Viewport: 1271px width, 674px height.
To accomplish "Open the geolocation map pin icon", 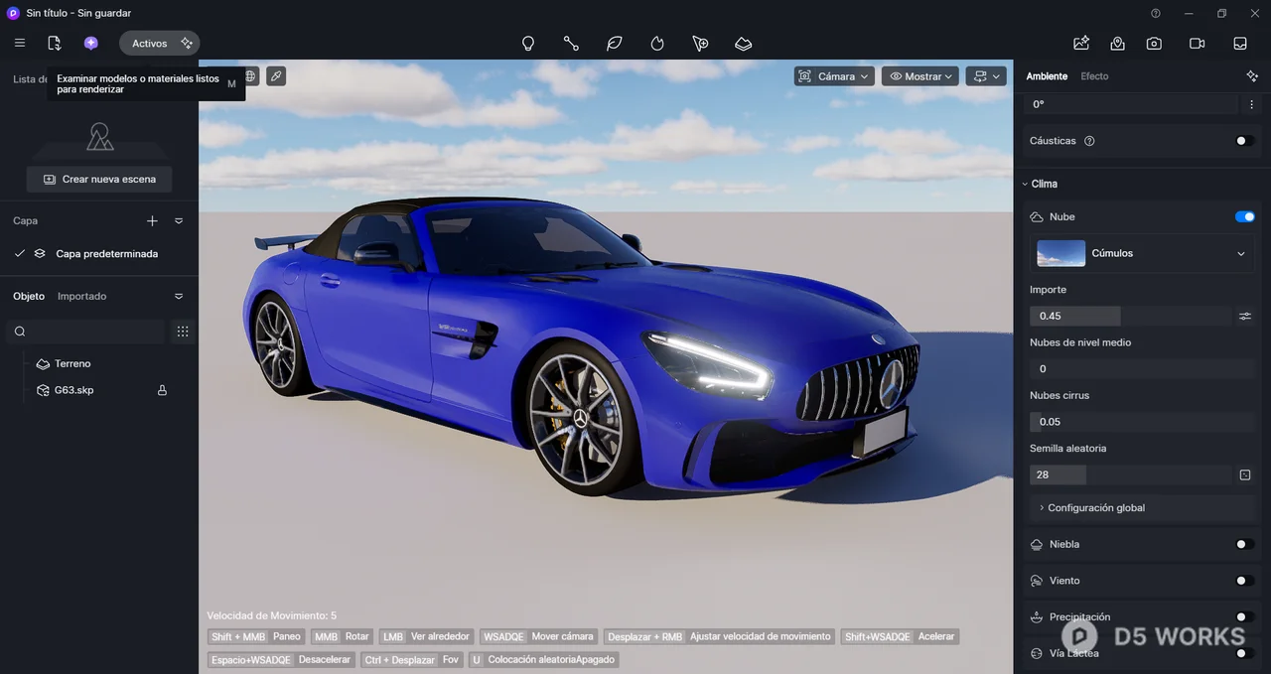I will tap(1118, 43).
